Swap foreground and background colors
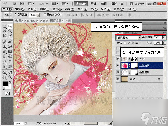Screen dimensions: 168x126 tap(10, 82)
